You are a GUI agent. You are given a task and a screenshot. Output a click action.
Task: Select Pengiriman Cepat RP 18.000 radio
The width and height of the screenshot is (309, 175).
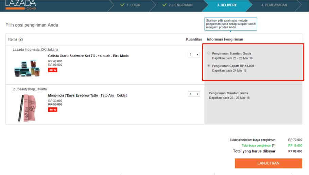209,65
